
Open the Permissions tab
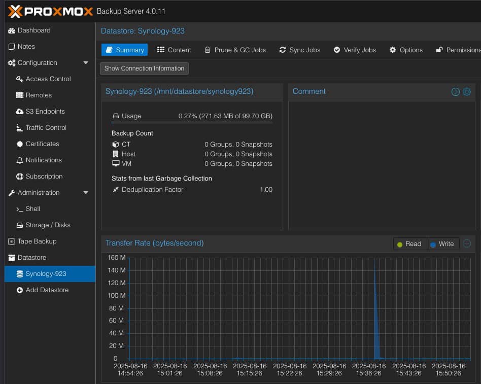(458, 50)
